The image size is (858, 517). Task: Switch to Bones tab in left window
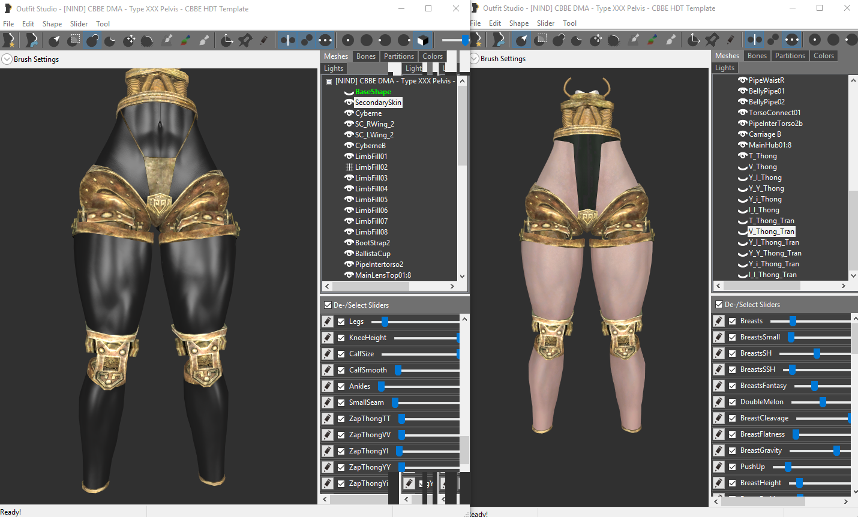(x=366, y=56)
